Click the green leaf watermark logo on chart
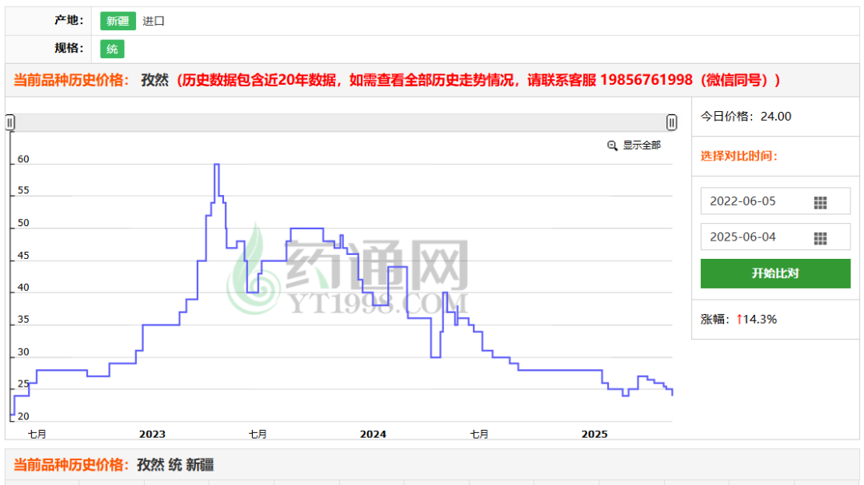This screenshot has width=864, height=485. pyautogui.click(x=253, y=268)
